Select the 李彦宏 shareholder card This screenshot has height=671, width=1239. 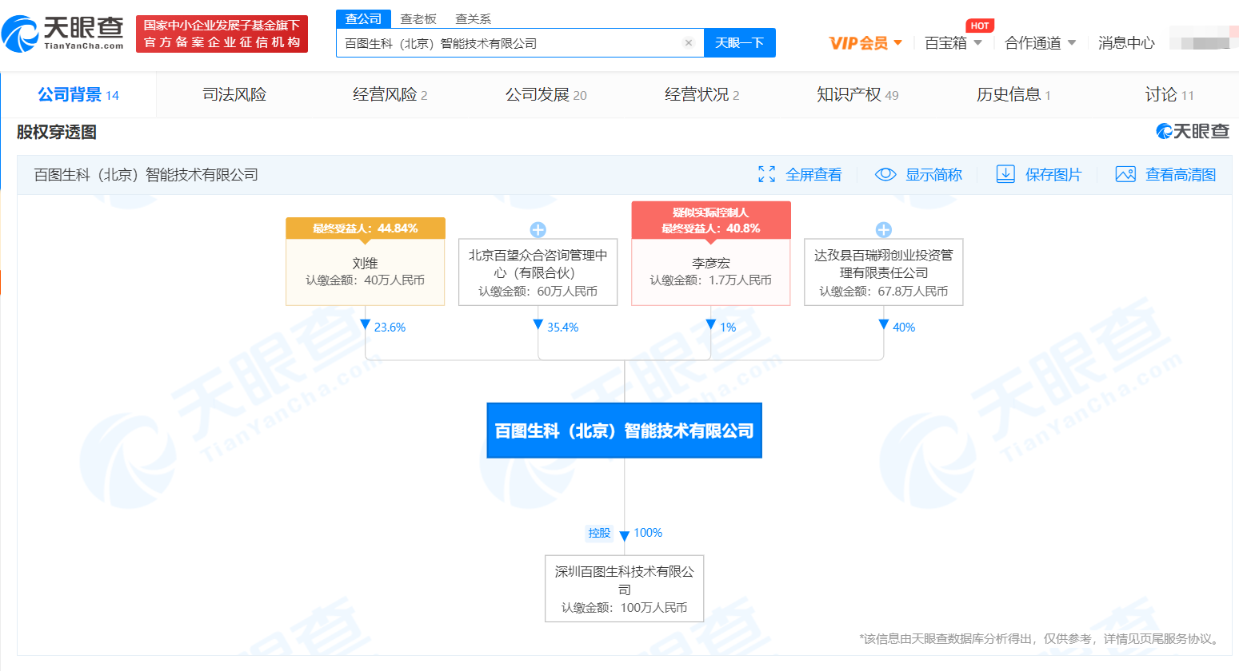pyautogui.click(x=710, y=272)
